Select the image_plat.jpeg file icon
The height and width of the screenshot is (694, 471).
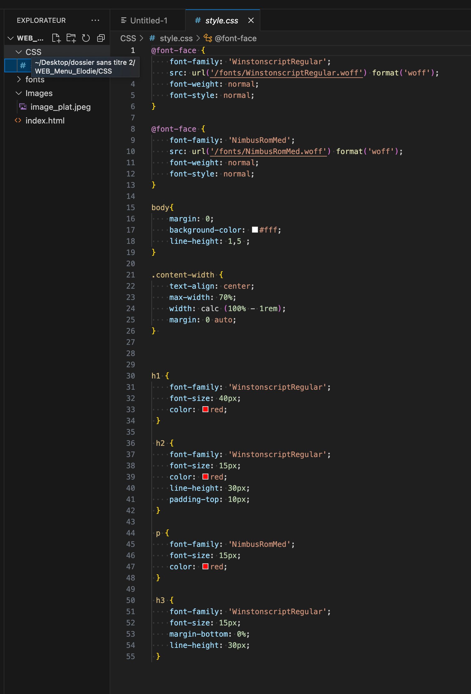click(23, 107)
